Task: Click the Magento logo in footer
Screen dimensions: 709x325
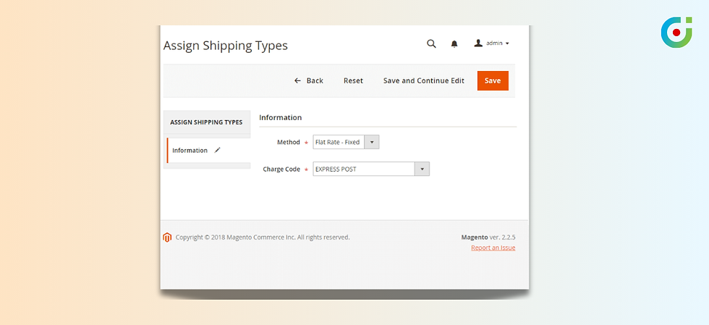Action: tap(167, 237)
